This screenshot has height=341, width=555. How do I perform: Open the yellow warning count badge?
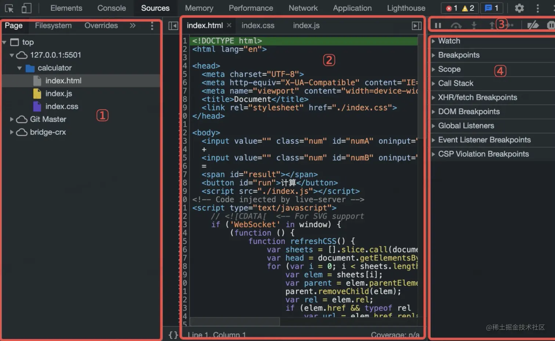pos(468,8)
